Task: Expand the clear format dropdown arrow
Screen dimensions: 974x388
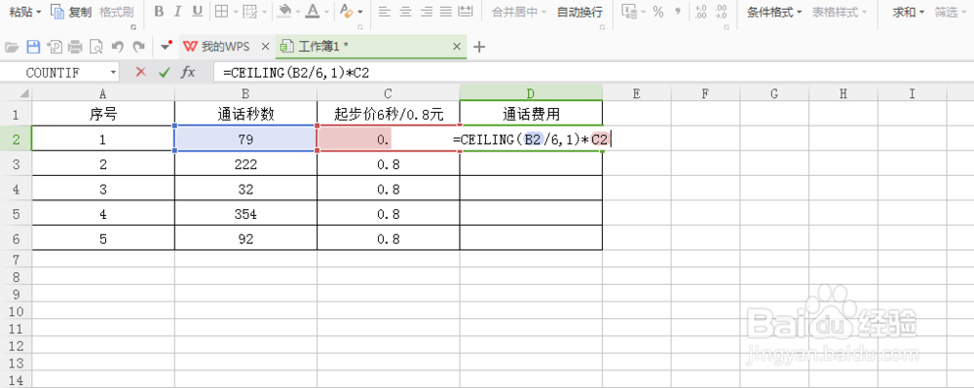Action: coord(360,12)
